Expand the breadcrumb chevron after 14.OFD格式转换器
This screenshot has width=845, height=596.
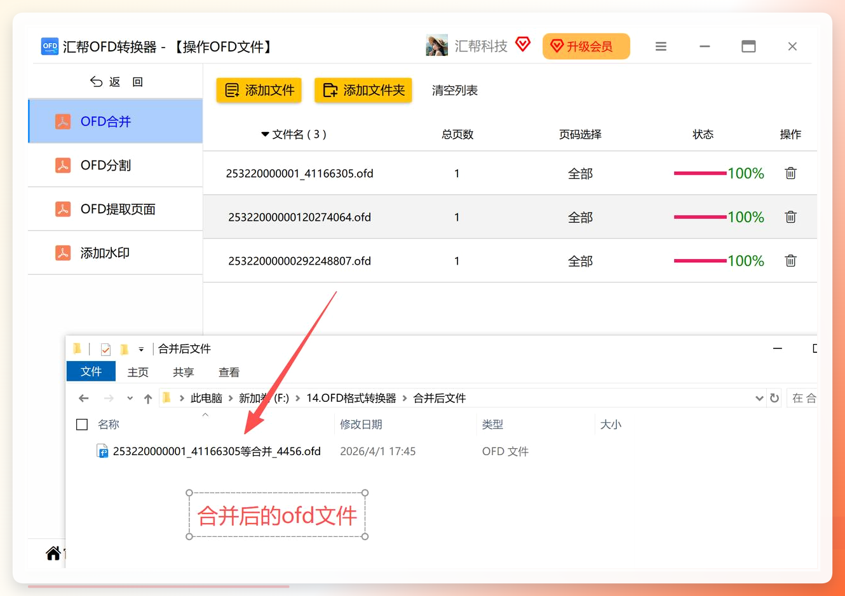(405, 399)
